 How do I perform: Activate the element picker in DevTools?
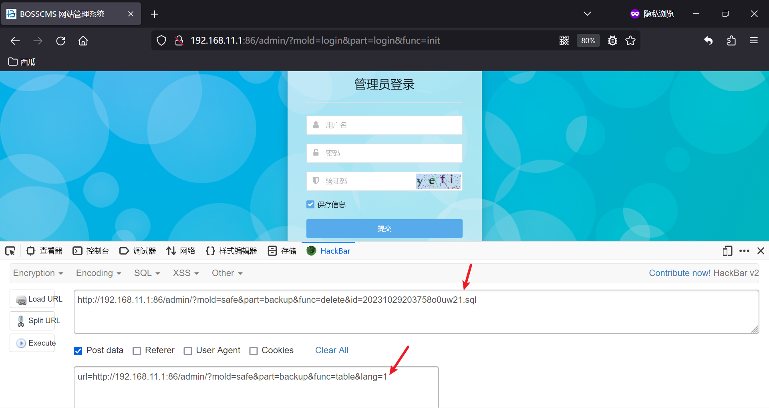(x=10, y=251)
